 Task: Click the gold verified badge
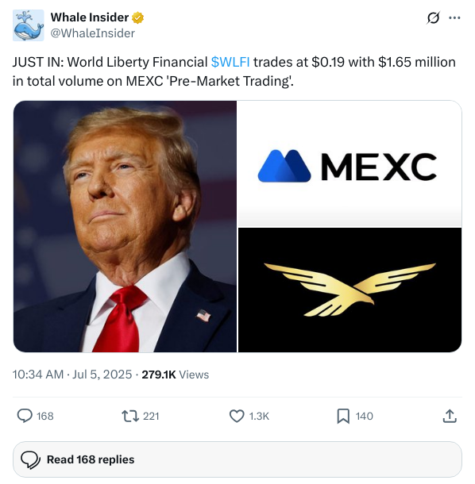pyautogui.click(x=138, y=18)
